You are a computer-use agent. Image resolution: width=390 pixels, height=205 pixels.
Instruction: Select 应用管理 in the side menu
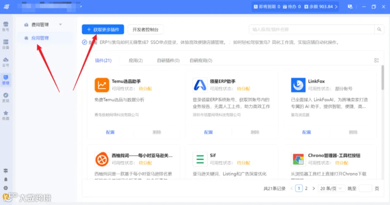(40, 38)
